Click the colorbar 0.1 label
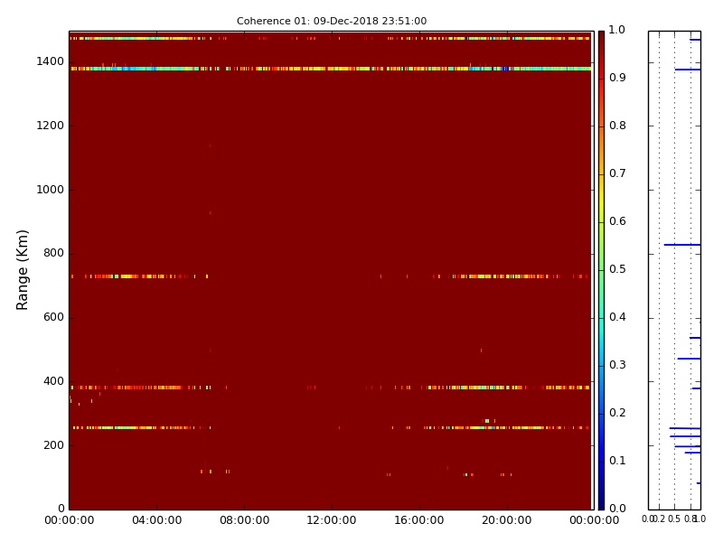The image size is (723, 542). [x=617, y=461]
